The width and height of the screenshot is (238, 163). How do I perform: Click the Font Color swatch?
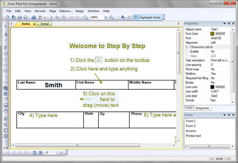[213, 34]
